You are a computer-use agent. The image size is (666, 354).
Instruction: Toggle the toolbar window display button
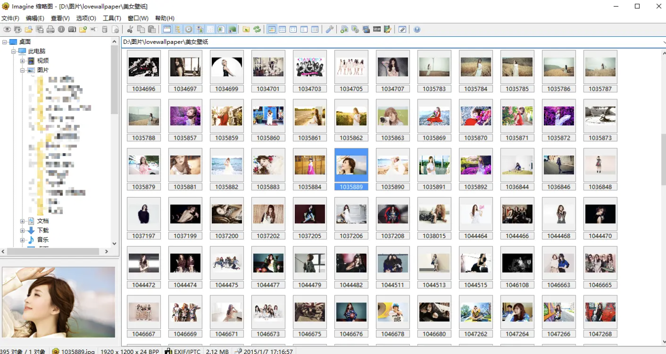pos(167,30)
